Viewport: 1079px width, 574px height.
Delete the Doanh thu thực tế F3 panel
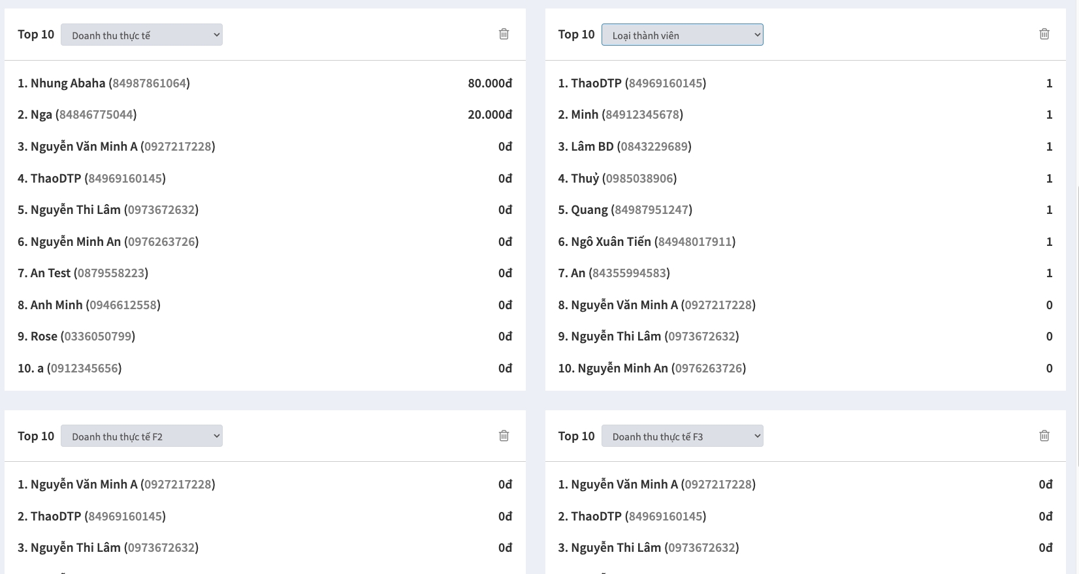point(1044,436)
